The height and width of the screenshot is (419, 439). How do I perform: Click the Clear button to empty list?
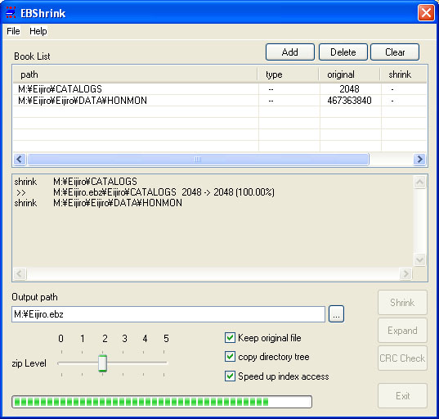pyautogui.click(x=395, y=52)
